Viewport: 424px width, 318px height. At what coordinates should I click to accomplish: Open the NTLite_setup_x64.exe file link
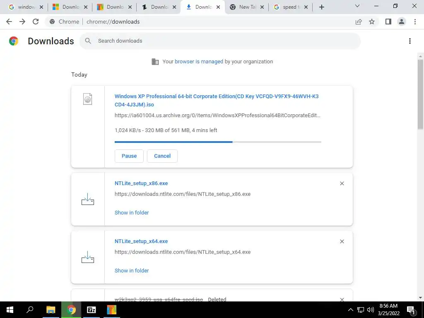click(141, 241)
